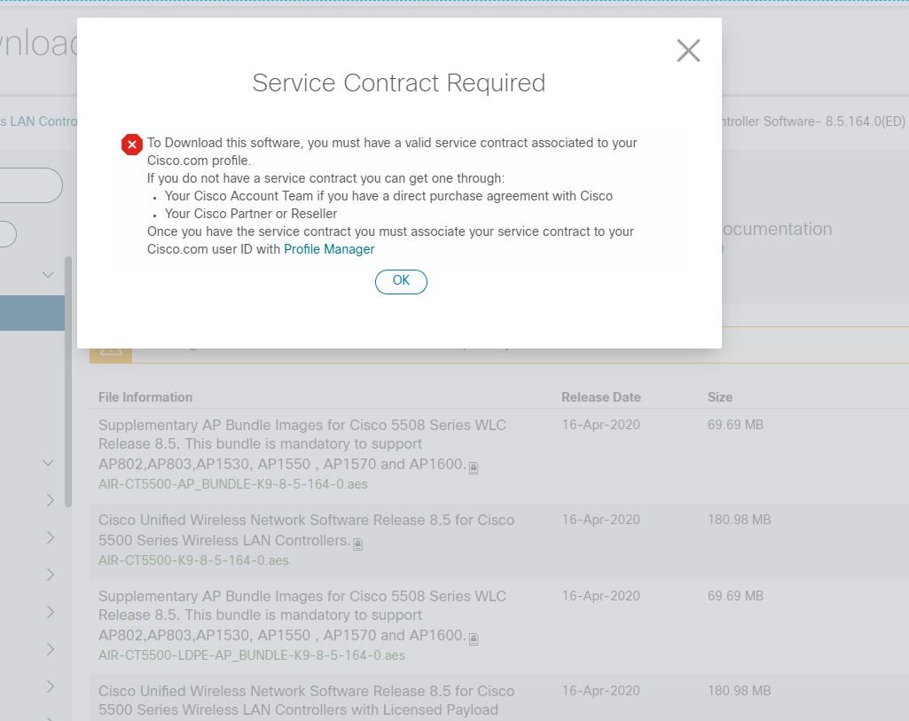Image resolution: width=909 pixels, height=721 pixels.
Task: Click the red error icon in dialog
Action: tap(132, 145)
